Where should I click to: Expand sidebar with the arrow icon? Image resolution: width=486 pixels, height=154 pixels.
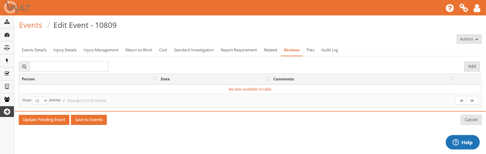(x=7, y=112)
